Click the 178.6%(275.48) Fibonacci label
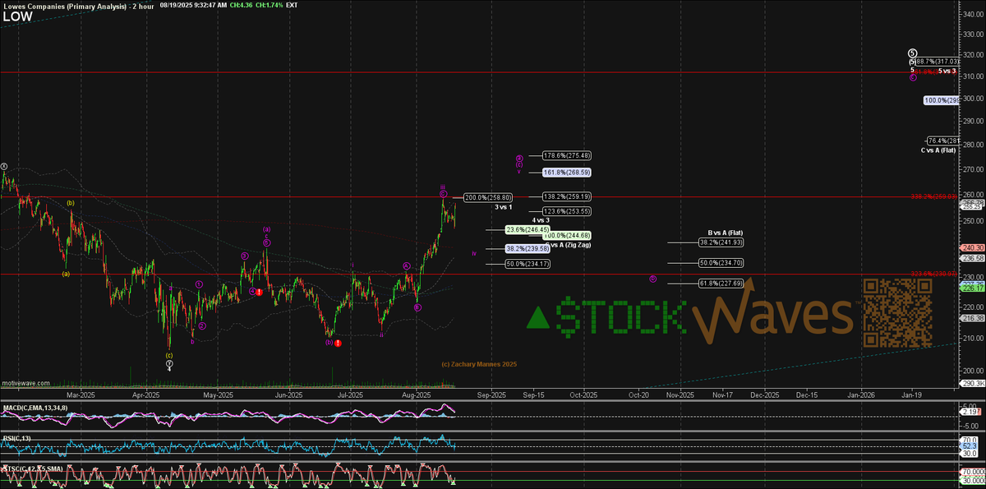The image size is (986, 489). [567, 155]
